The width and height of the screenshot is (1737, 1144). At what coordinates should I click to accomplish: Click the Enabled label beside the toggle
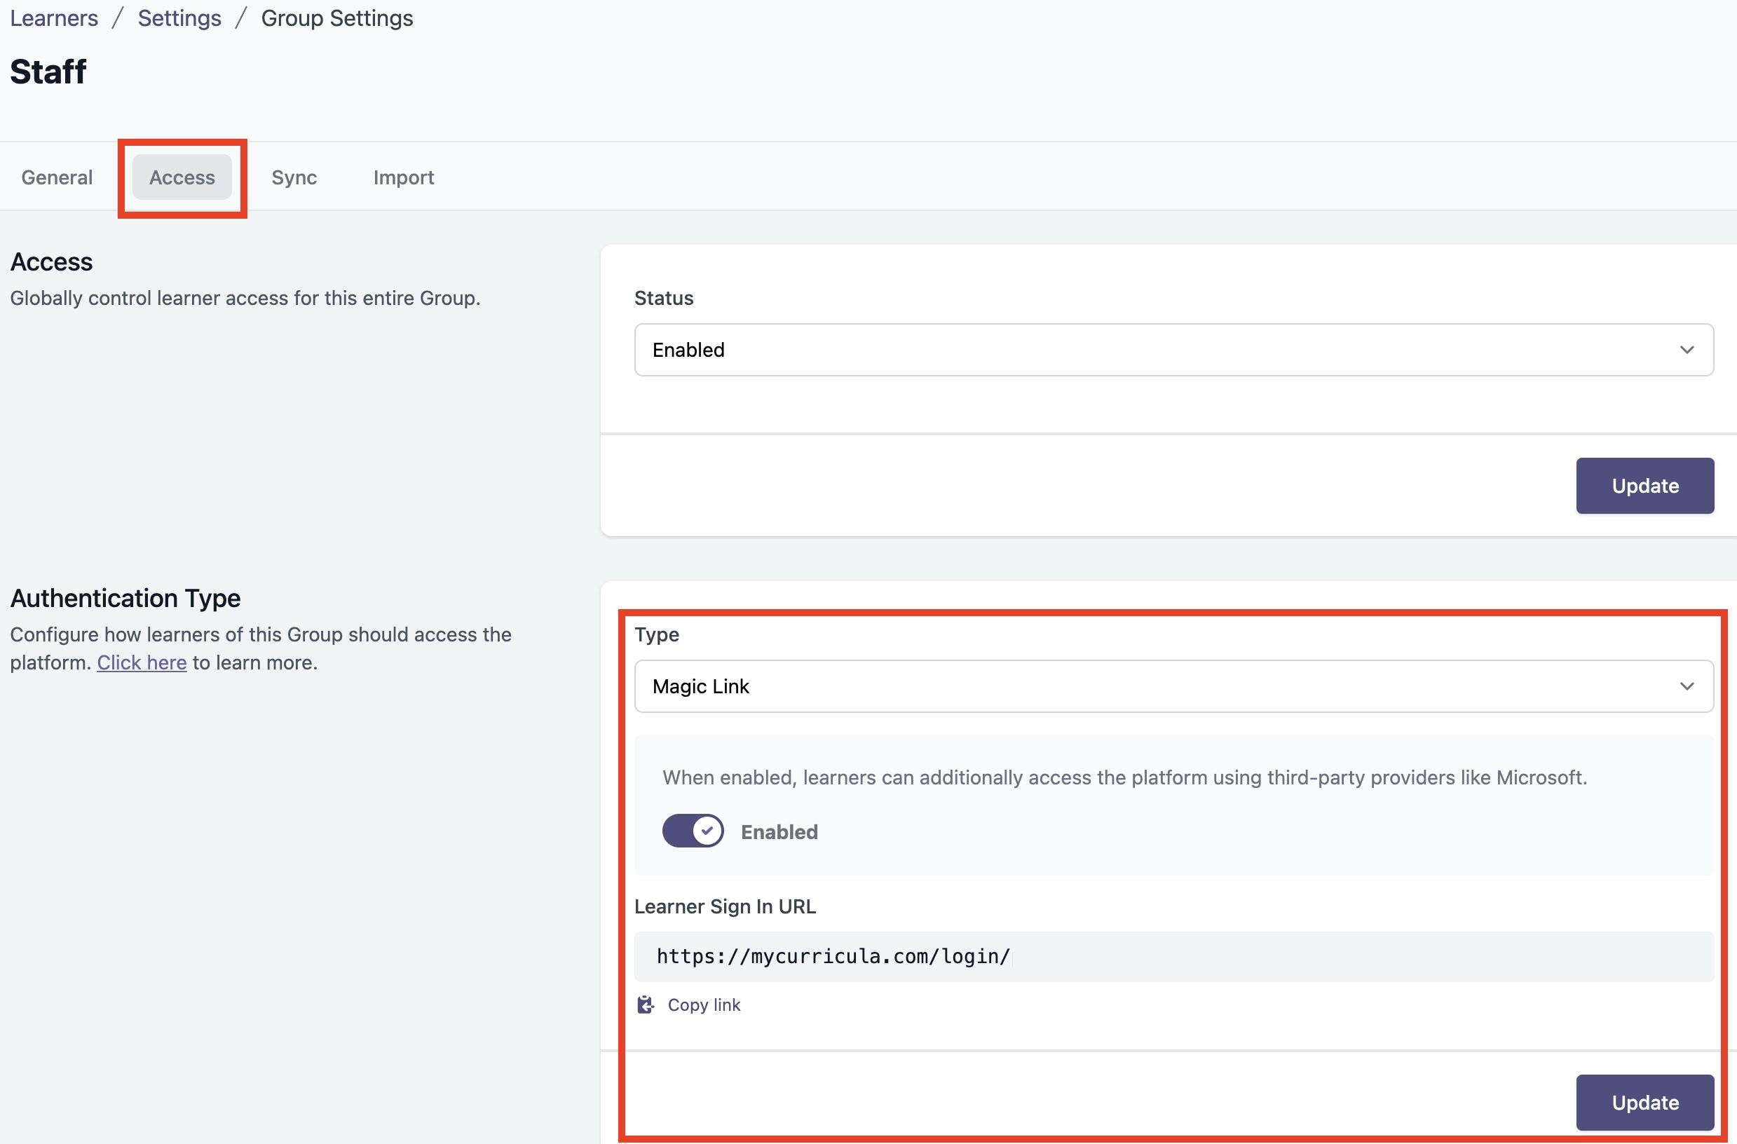(779, 831)
